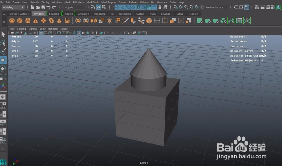
Task: Click the Render current frame clapper icon
Action: (262, 7)
